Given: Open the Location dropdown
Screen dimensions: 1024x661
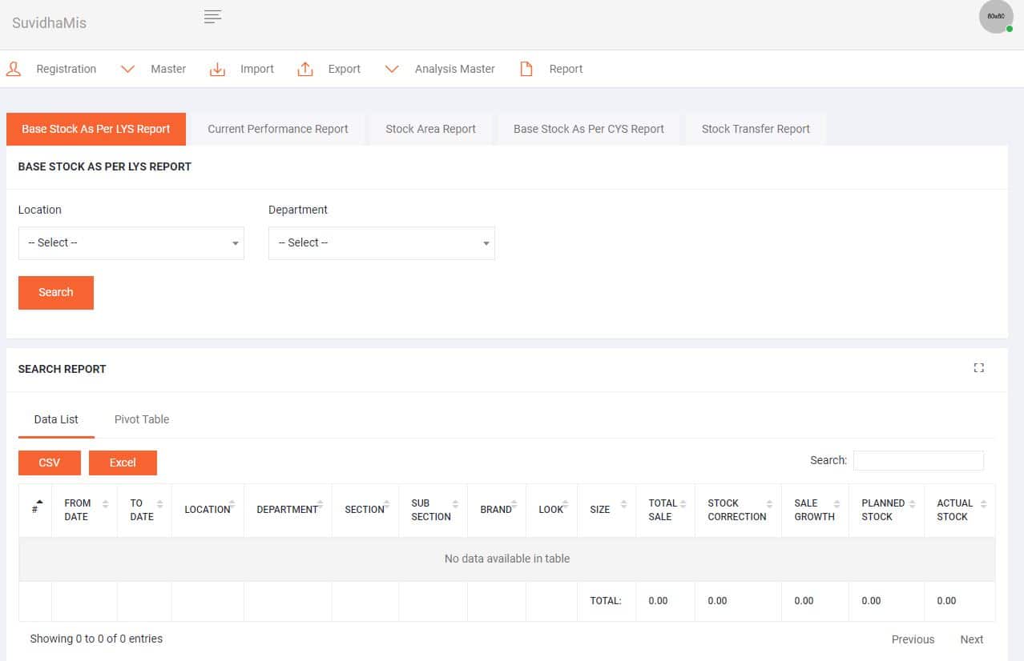Looking at the screenshot, I should [131, 243].
